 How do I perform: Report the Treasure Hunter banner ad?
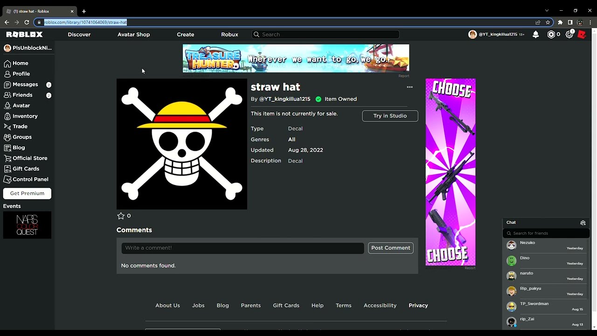click(403, 76)
